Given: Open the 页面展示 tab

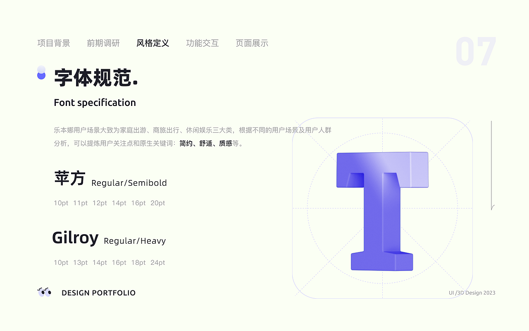Looking at the screenshot, I should pos(252,43).
